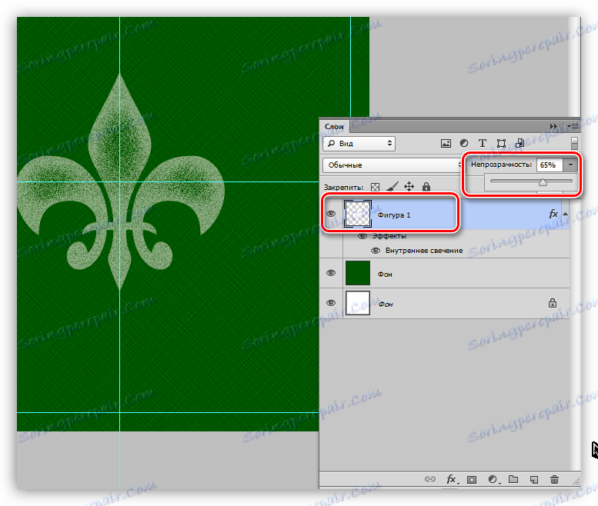Open the Вид filter type dropdown
598x506 pixels.
(359, 143)
